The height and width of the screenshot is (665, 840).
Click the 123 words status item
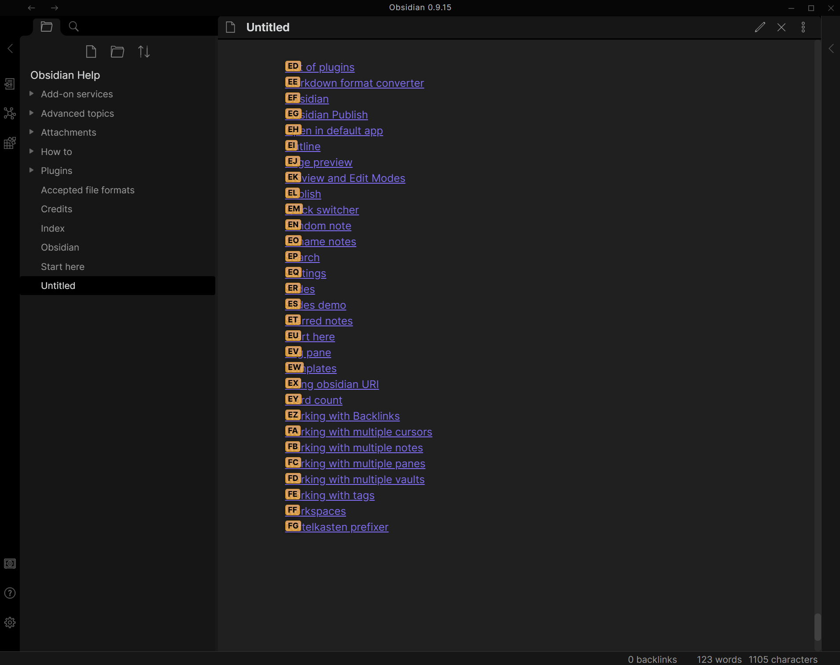pyautogui.click(x=719, y=659)
